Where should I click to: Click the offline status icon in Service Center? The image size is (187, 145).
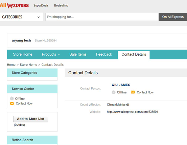pyautogui.click(x=12, y=98)
